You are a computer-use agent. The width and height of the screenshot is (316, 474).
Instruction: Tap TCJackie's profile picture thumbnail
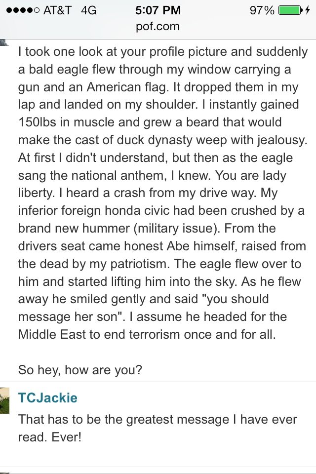tap(5, 398)
